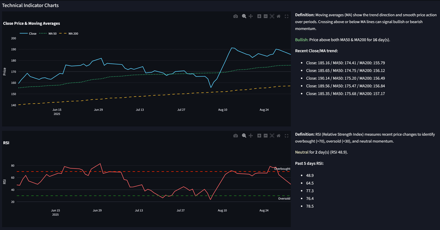Download the Close Price chart as PNG
Viewport: 440px width, 230px height.
pos(236,16)
